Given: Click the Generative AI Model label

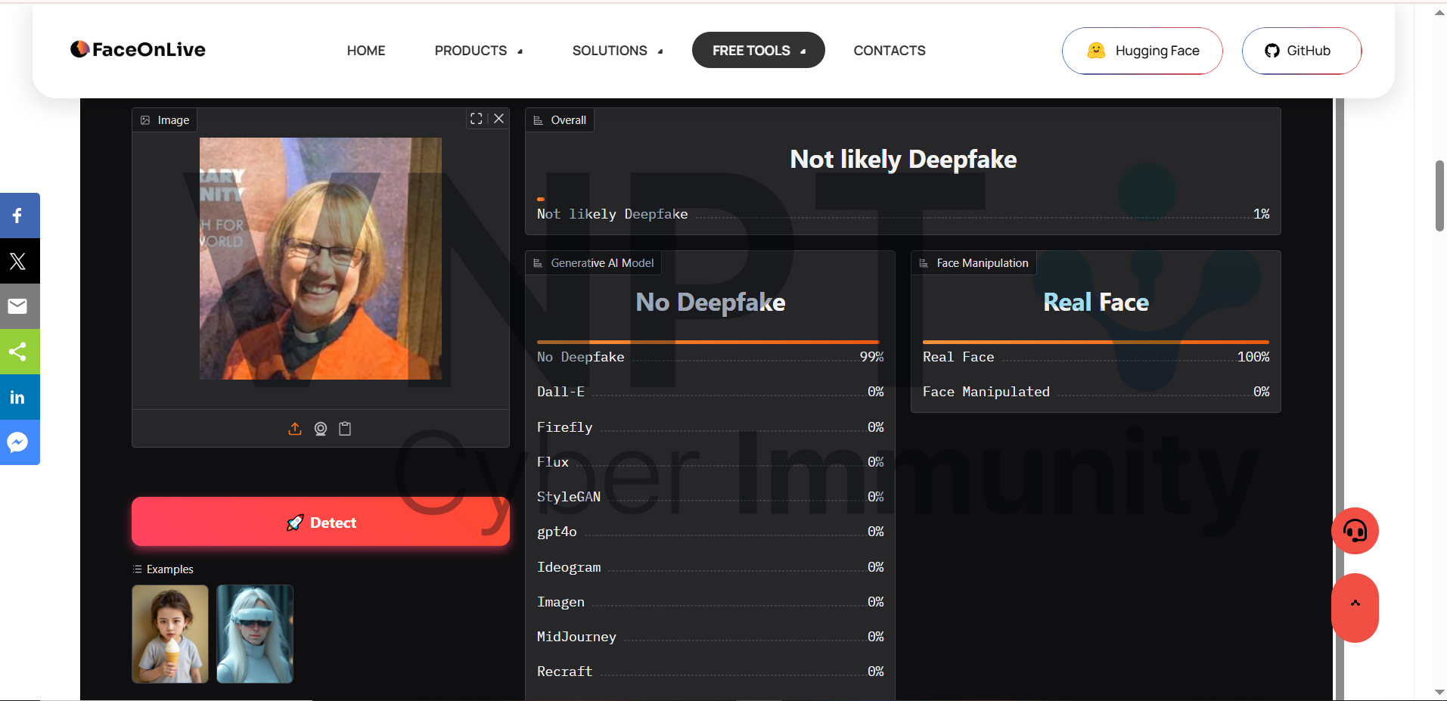Looking at the screenshot, I should coord(594,263).
